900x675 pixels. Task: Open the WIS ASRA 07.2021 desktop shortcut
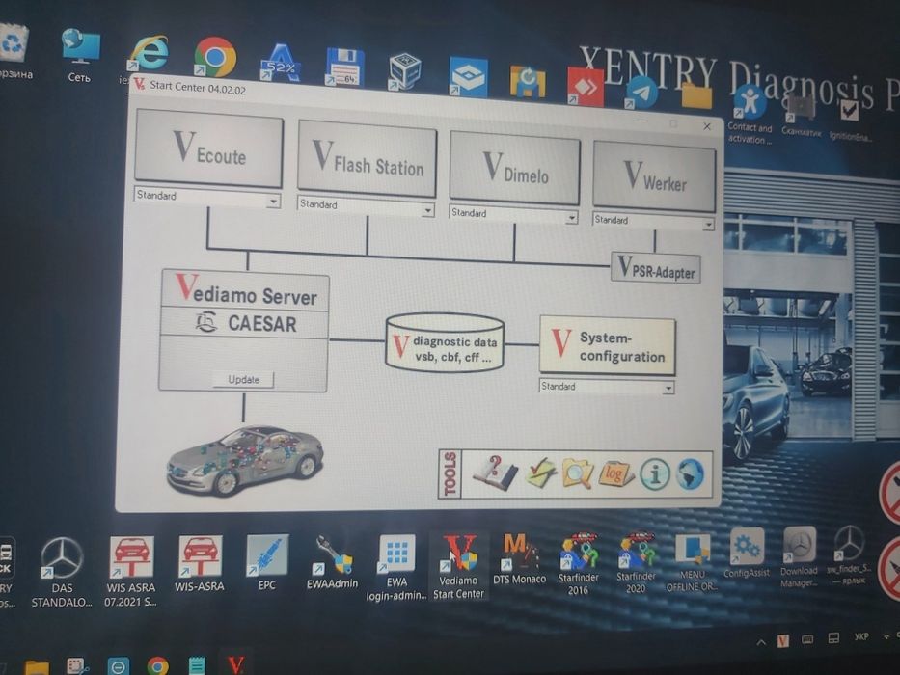[x=131, y=571]
